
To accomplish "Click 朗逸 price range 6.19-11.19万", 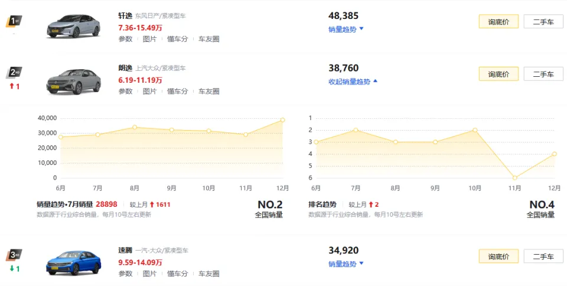I will [x=141, y=80].
